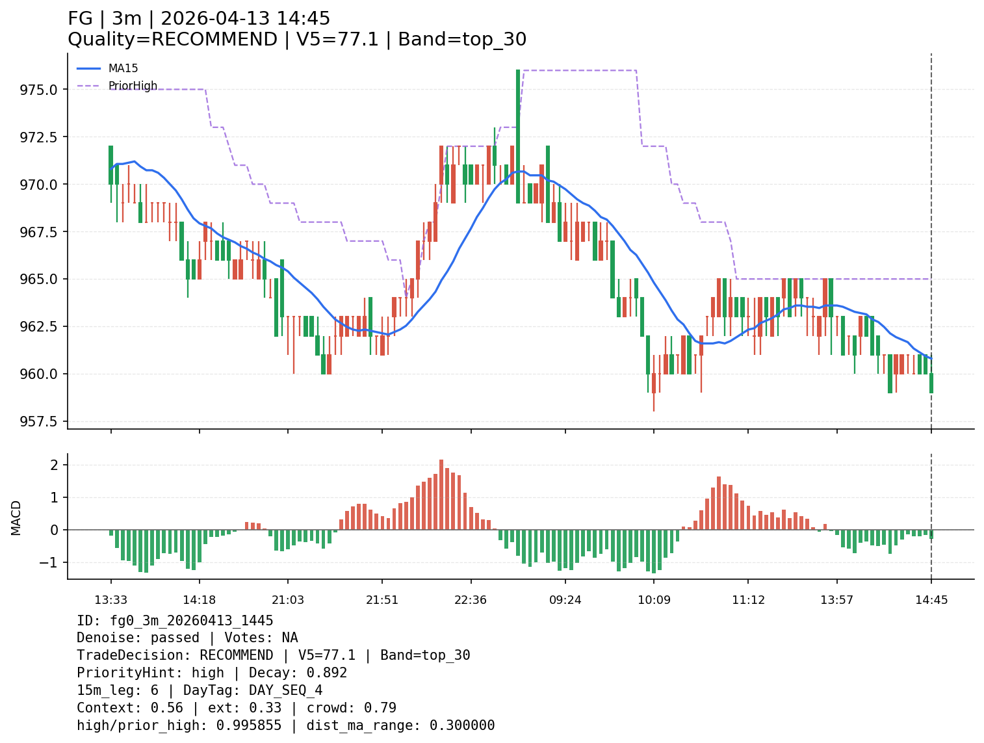Click the rotated MACD axis title
This screenshot has width=984, height=743.
tap(16, 517)
